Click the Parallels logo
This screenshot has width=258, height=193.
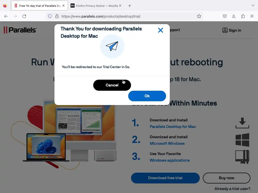tap(20, 30)
